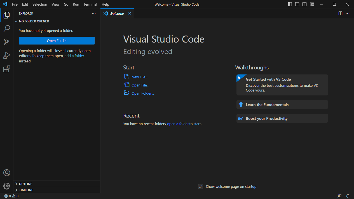This screenshot has height=199, width=354.
Task: Click the Open Folder... link under Start
Action: point(143,93)
